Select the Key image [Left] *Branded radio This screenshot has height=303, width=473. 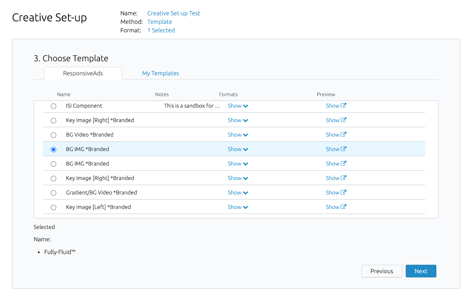[x=54, y=207]
